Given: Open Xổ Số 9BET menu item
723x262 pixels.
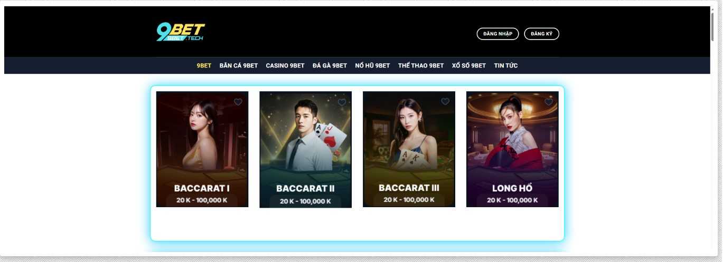Looking at the screenshot, I should (469, 66).
